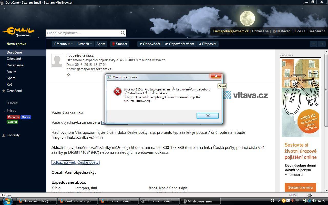Image resolution: width=328 pixels, height=205 pixels.
Task: Click the Hotovo status bar text
Action: point(6,195)
